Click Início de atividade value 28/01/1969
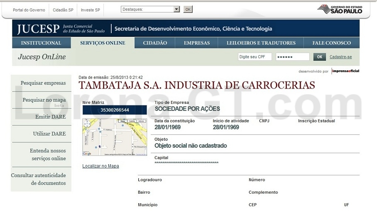 pyautogui.click(x=226, y=127)
